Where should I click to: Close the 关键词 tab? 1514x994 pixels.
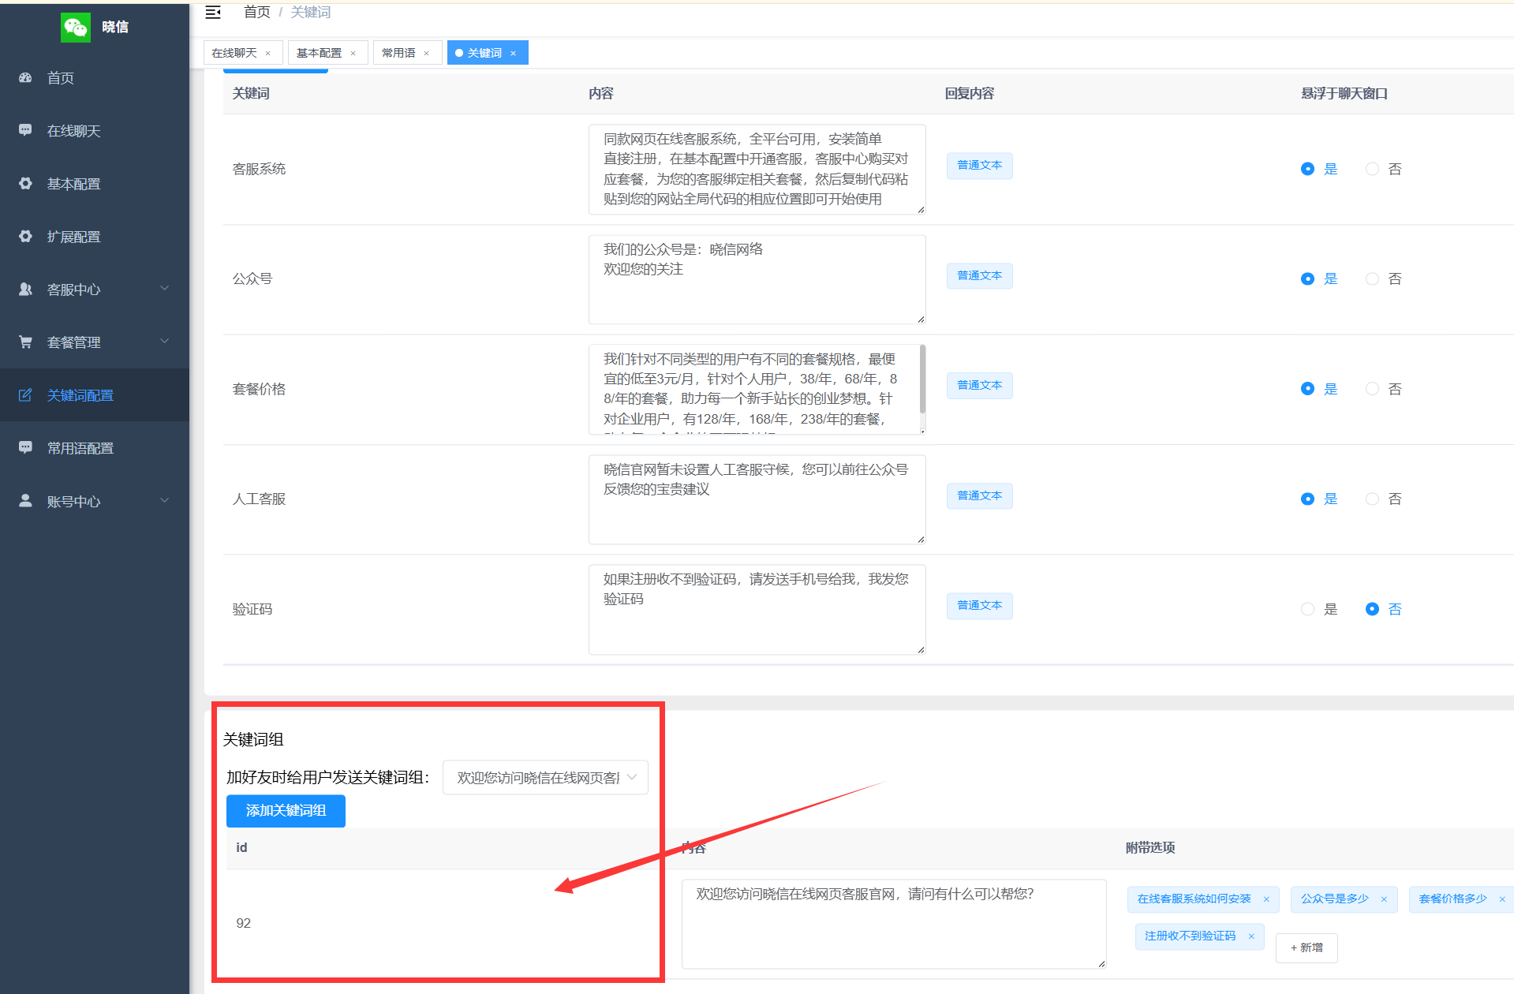[513, 54]
